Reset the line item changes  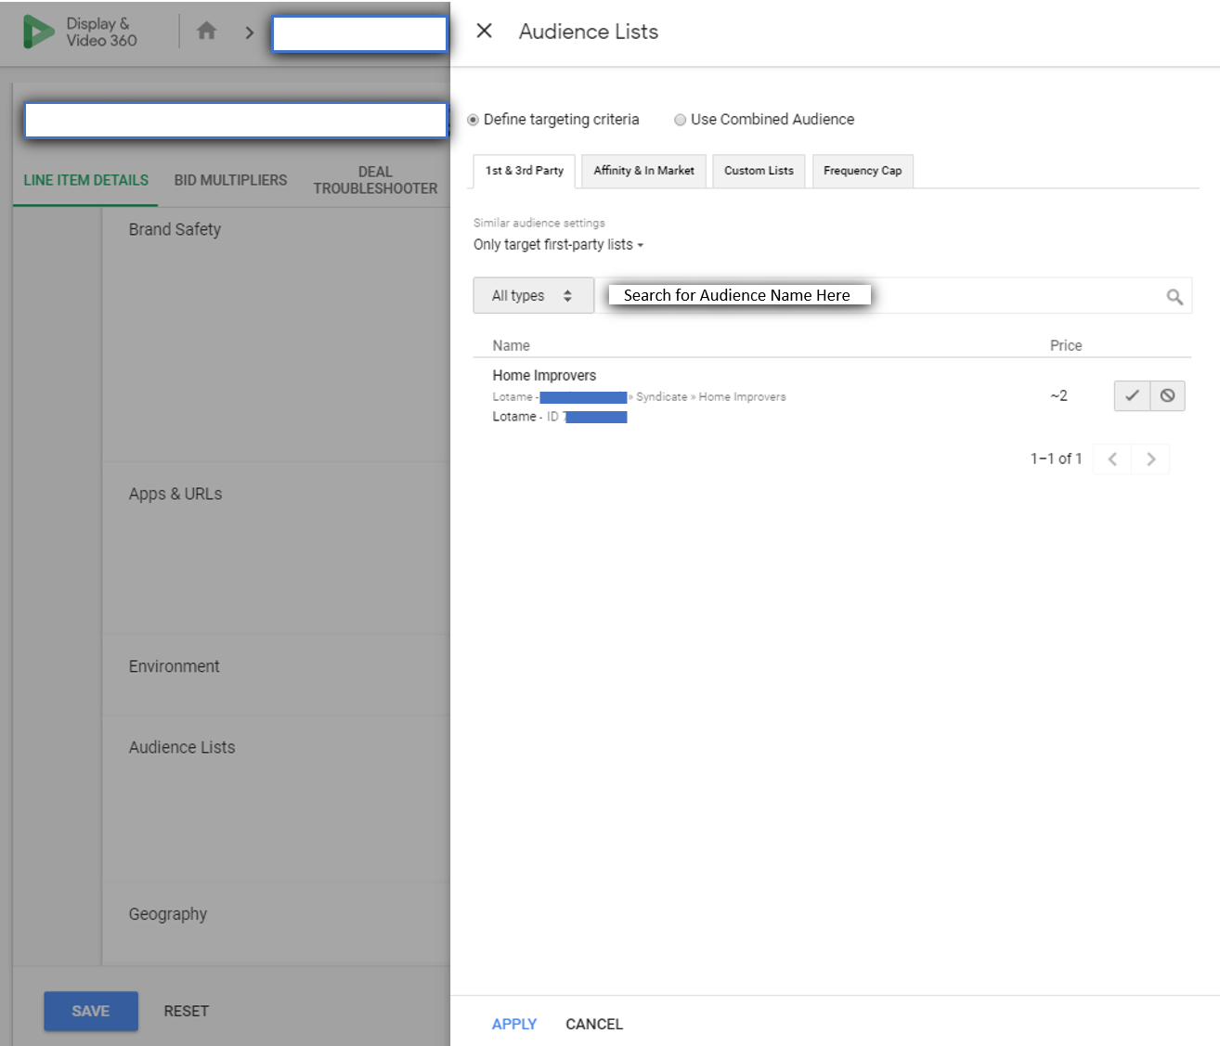click(187, 1011)
